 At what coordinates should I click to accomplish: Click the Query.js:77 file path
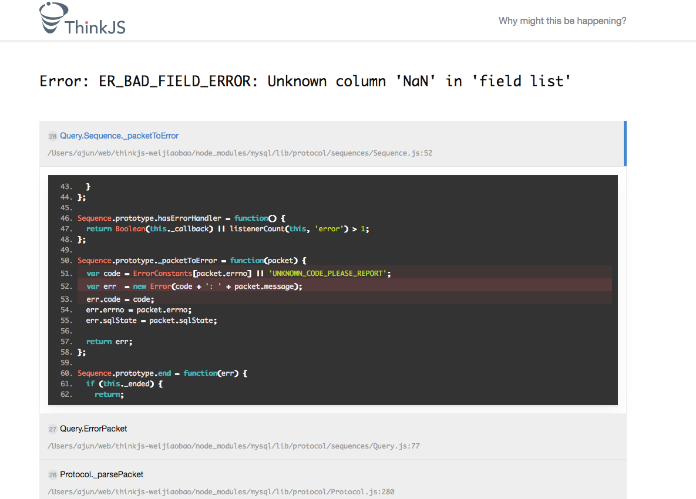(x=234, y=446)
